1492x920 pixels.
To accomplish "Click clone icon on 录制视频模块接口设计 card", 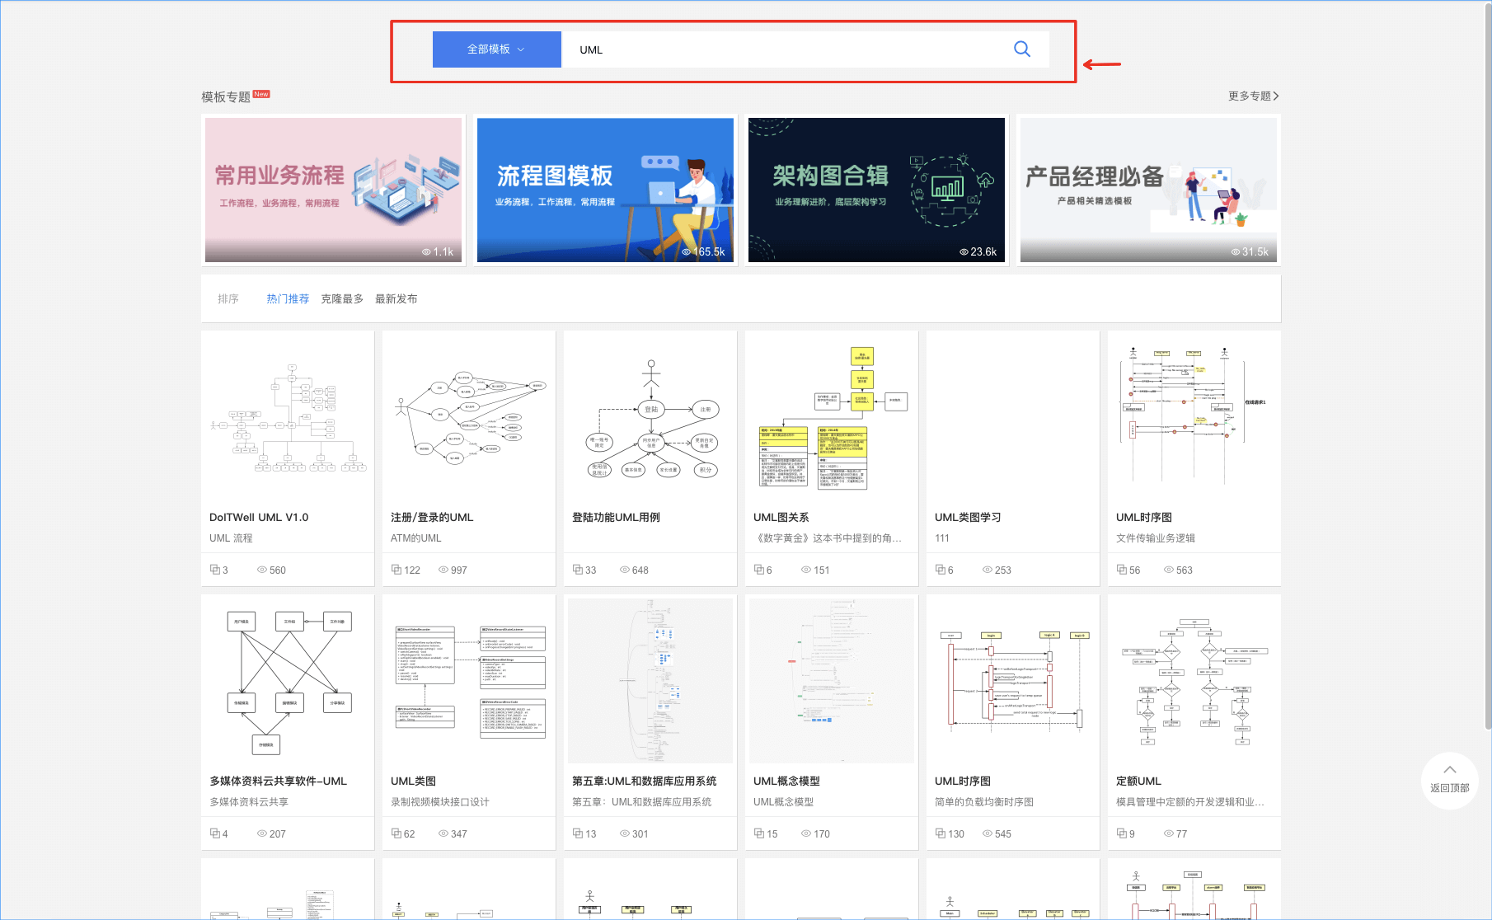I will (396, 833).
